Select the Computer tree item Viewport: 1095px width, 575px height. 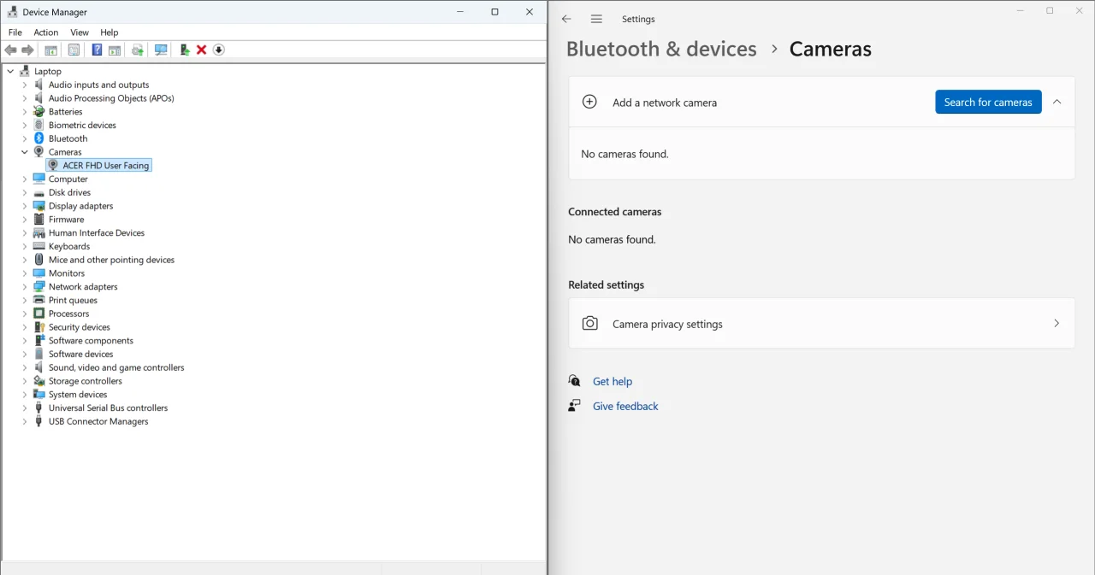pyautogui.click(x=68, y=179)
